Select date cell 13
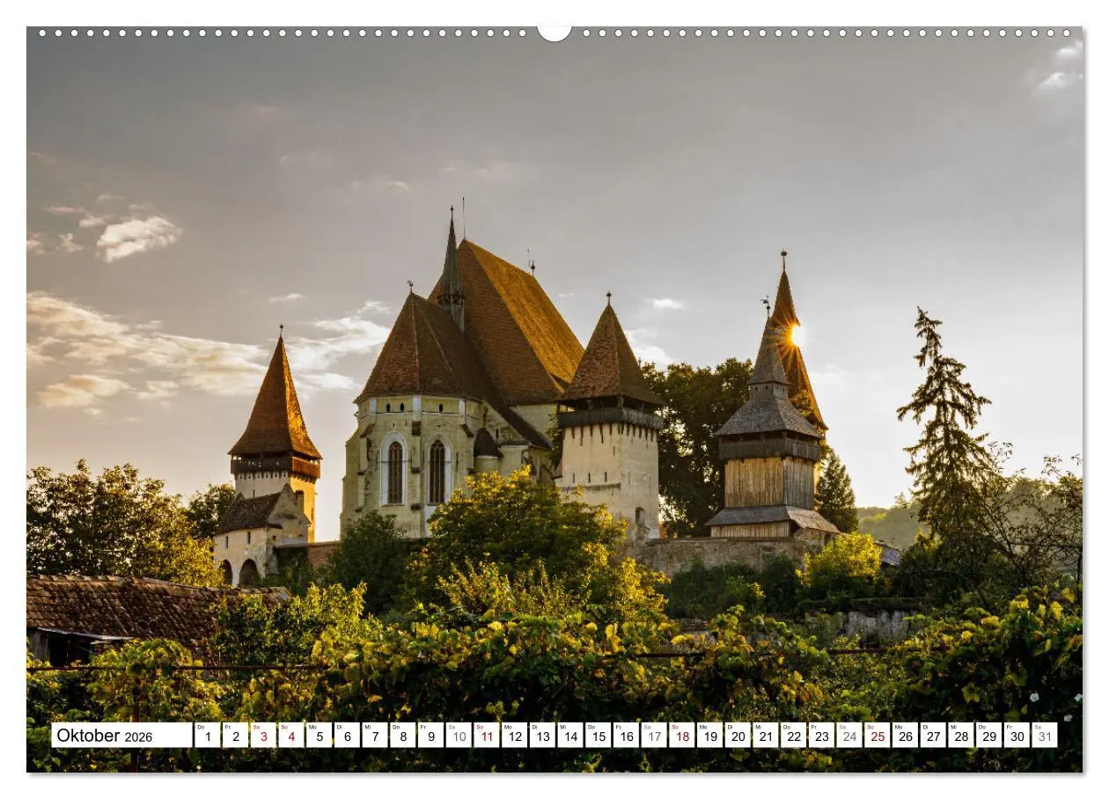 pos(542,736)
